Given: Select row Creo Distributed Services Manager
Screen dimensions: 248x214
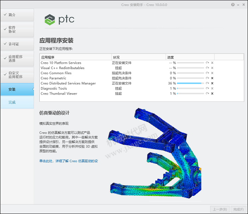Looking at the screenshot, I should pos(142,83).
